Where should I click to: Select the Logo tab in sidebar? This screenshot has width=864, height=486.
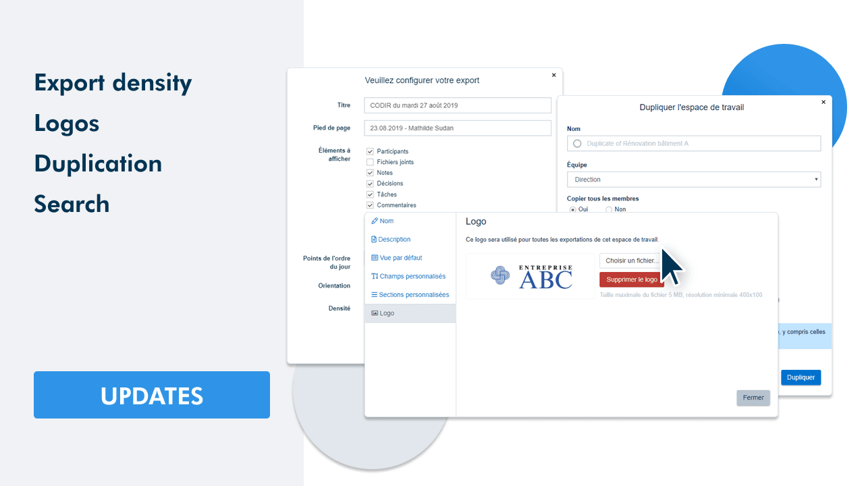410,313
